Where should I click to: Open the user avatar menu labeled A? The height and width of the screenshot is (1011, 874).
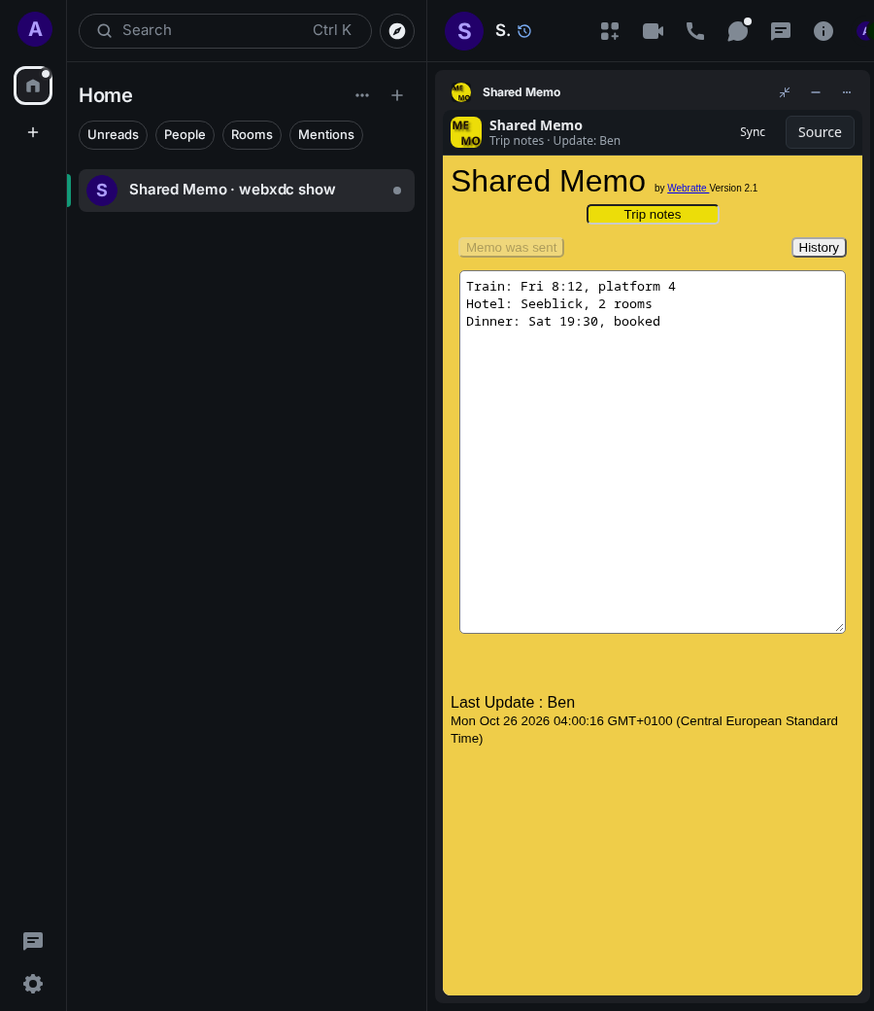pyautogui.click(x=35, y=29)
